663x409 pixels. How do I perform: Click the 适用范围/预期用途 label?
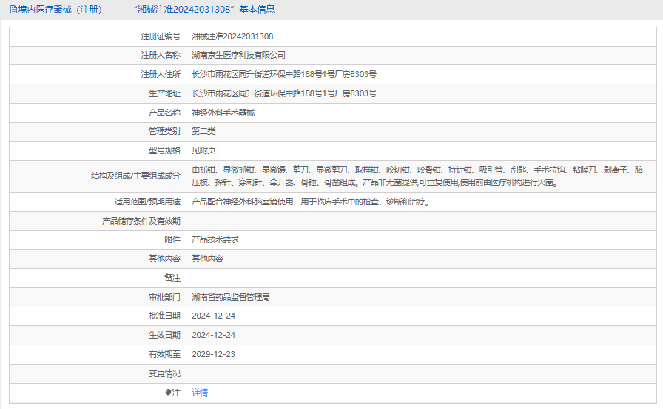tap(147, 202)
